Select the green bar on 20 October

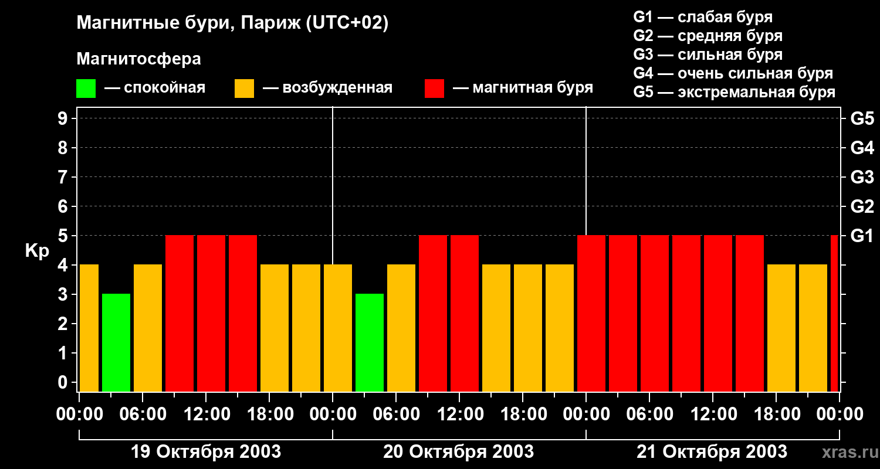click(370, 342)
